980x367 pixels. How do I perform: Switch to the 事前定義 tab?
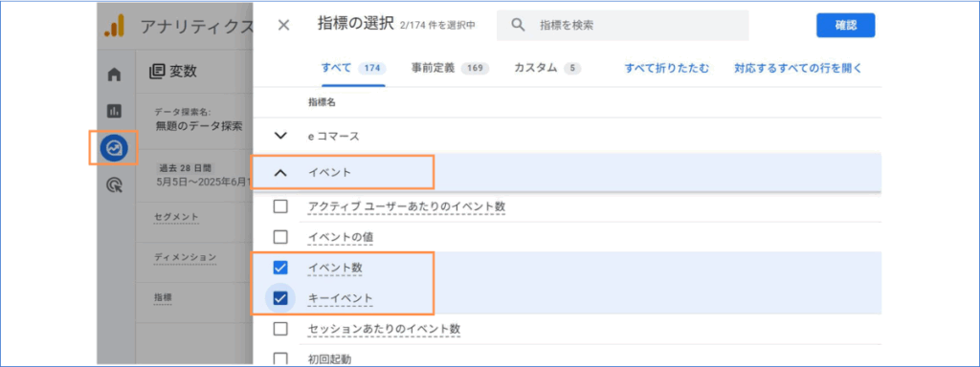coord(450,68)
